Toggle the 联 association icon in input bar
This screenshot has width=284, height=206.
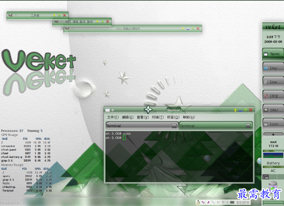click(x=219, y=202)
